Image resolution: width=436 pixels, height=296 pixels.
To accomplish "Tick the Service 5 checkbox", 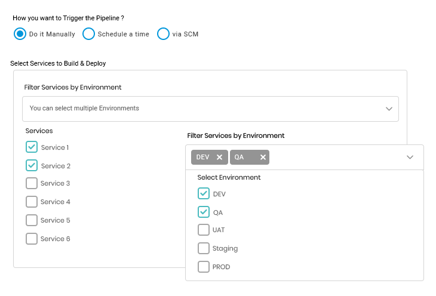I will [x=32, y=220].
